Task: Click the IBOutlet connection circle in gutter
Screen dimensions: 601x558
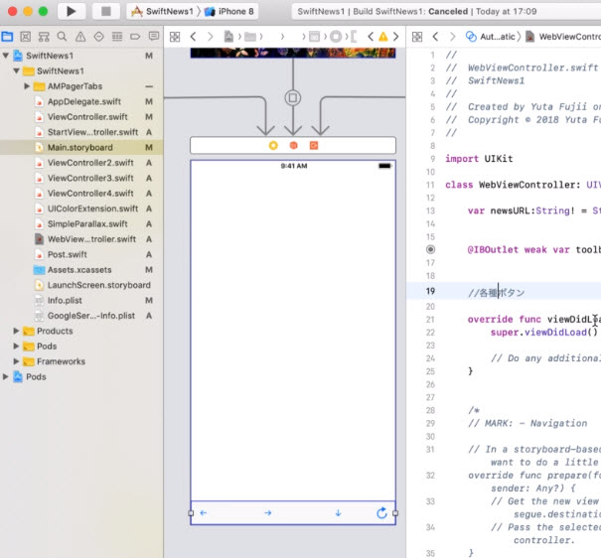Action: [431, 249]
